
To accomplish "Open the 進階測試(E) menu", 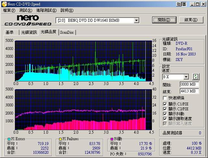I will tap(46, 10).
